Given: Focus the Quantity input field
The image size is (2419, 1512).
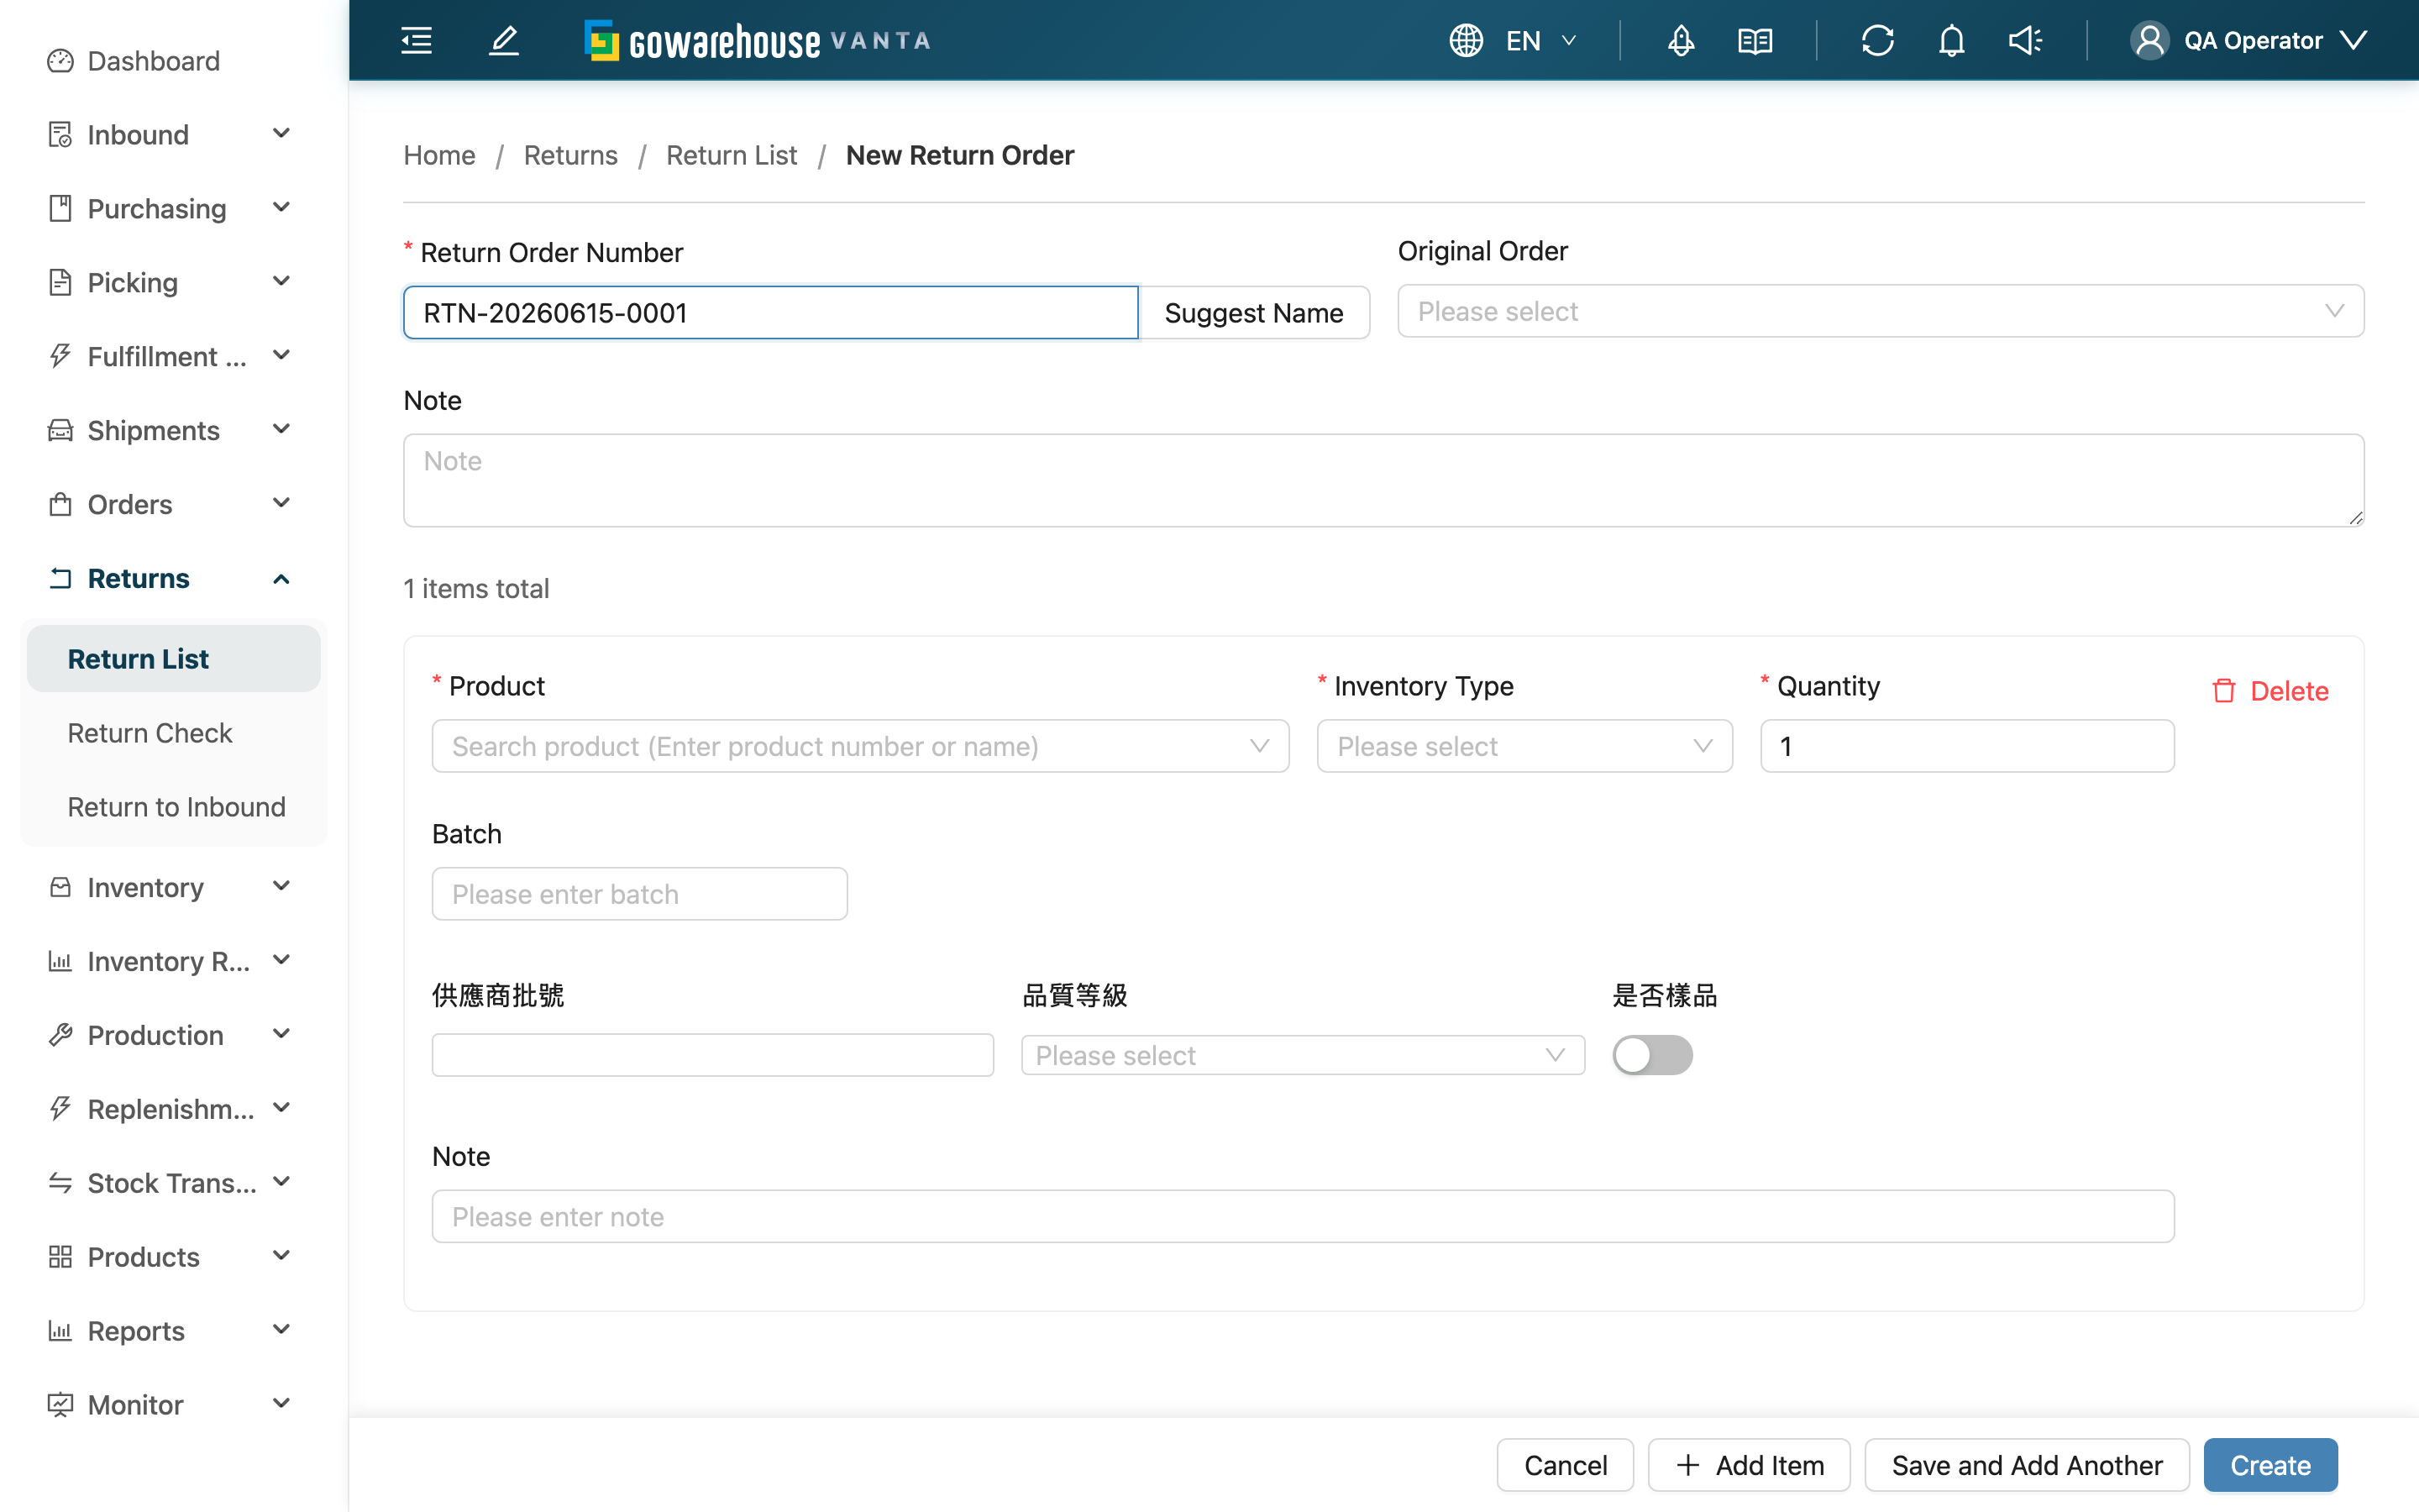Looking at the screenshot, I should [x=1967, y=746].
